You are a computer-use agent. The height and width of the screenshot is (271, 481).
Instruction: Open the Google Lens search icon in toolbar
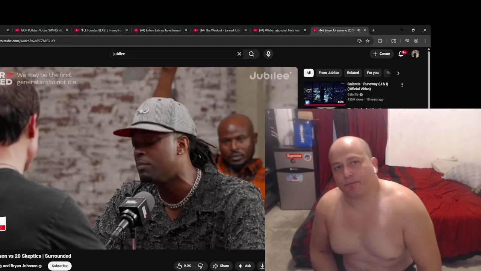[x=394, y=41]
